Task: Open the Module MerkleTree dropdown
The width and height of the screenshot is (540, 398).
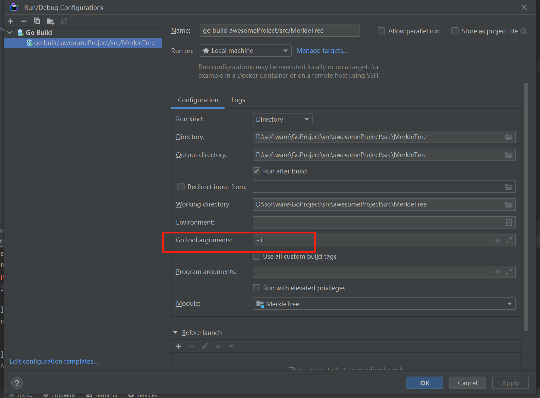Action: [384, 304]
